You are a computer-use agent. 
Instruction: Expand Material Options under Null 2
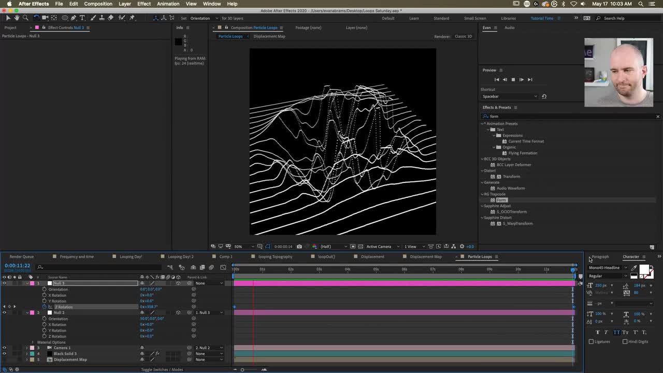(32, 342)
